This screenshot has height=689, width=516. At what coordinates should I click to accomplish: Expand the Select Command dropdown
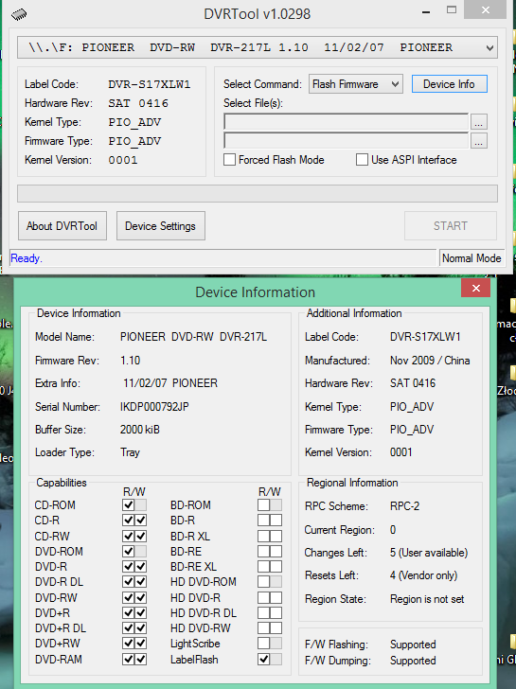point(356,84)
